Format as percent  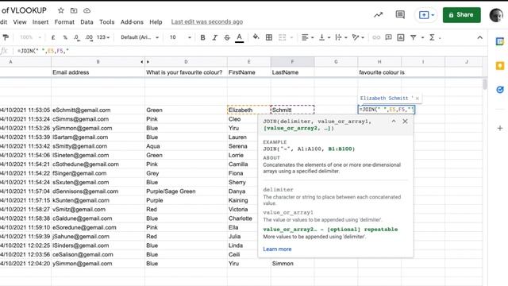point(65,37)
